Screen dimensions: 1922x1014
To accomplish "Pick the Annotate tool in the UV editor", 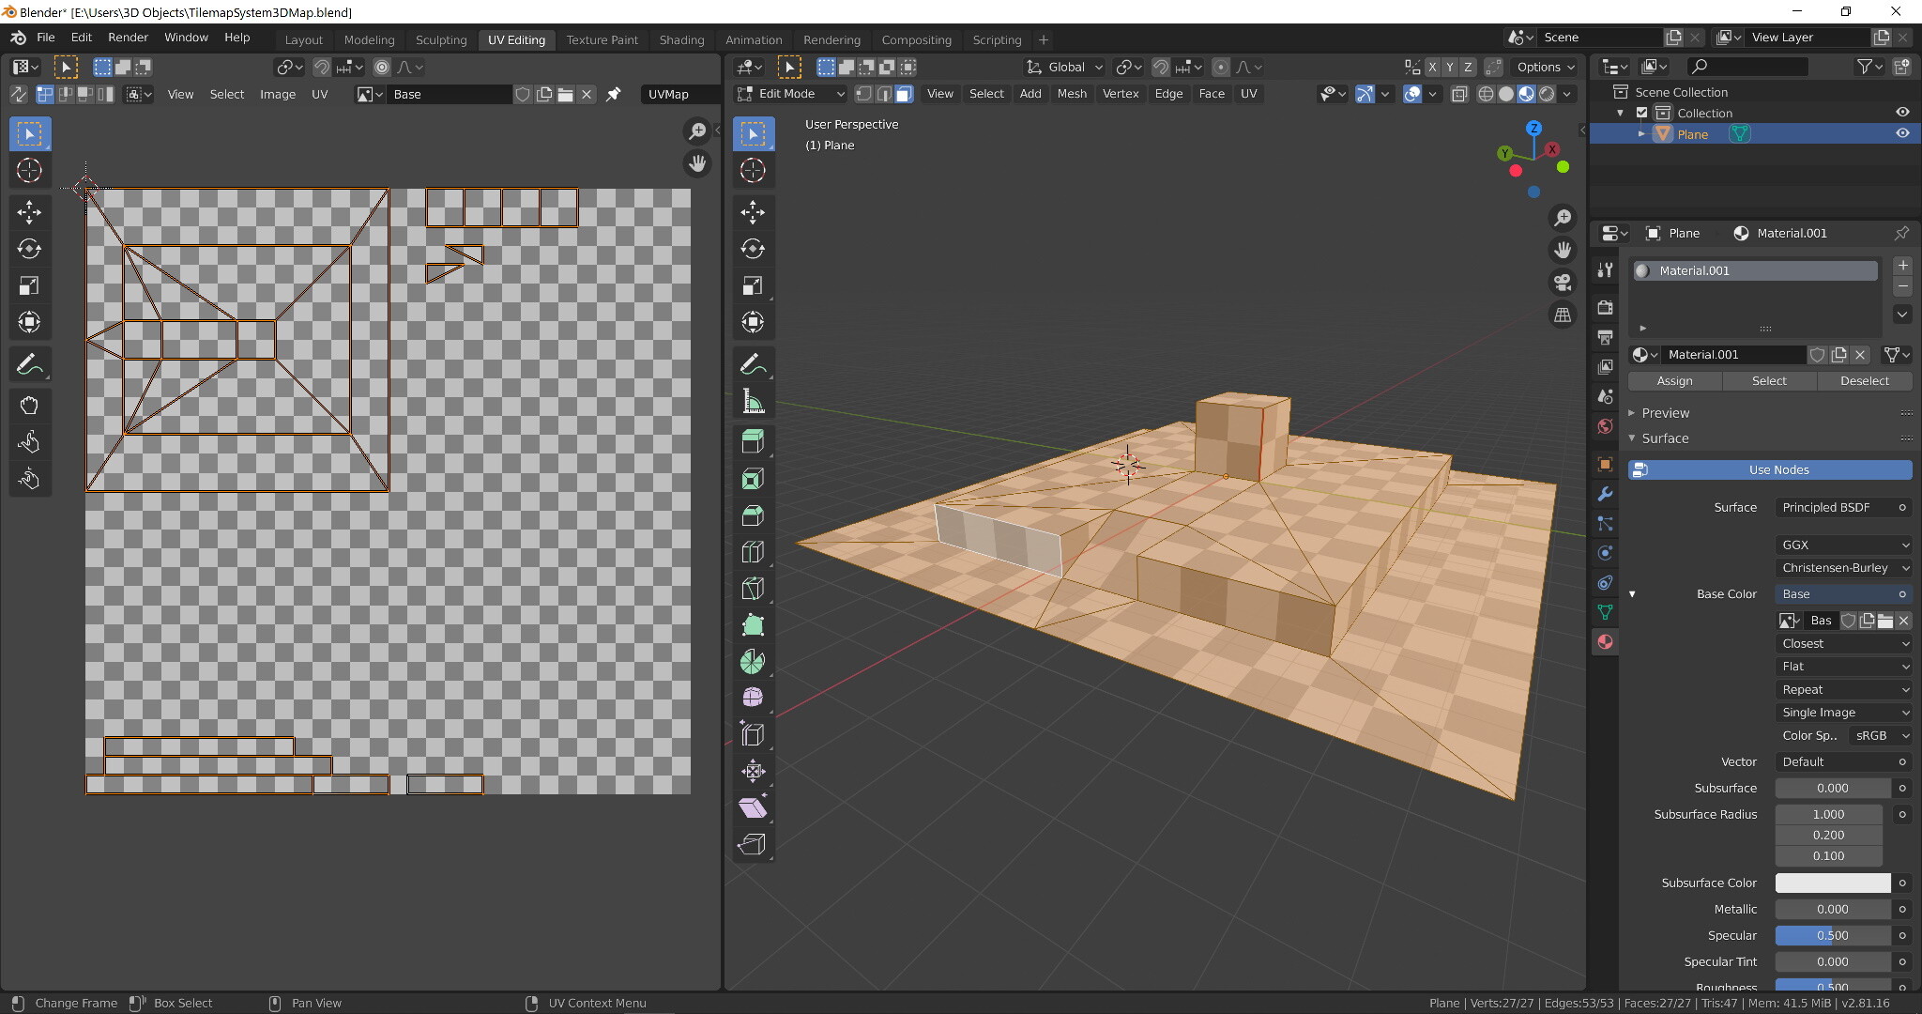I will [29, 364].
